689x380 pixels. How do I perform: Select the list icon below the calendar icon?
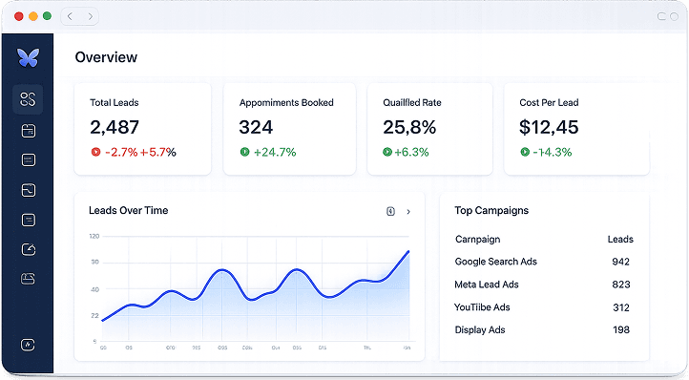pyautogui.click(x=28, y=160)
